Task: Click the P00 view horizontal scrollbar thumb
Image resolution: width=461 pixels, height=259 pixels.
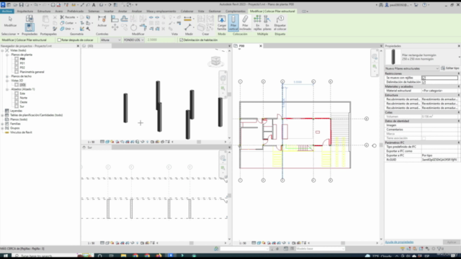Action: [x=343, y=243]
